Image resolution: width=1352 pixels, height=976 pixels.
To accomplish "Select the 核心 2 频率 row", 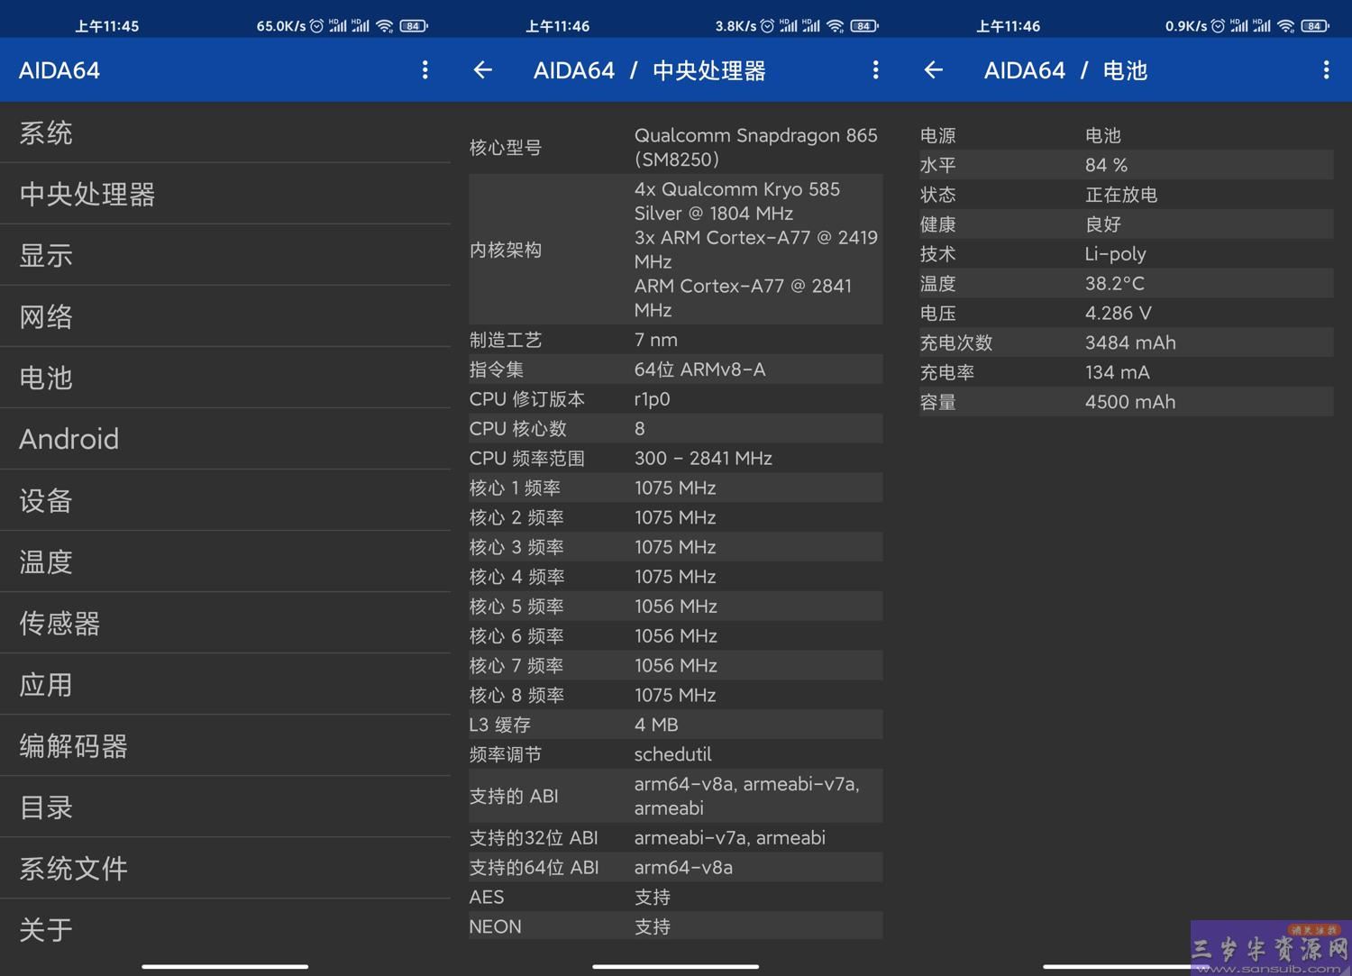I will 676,517.
